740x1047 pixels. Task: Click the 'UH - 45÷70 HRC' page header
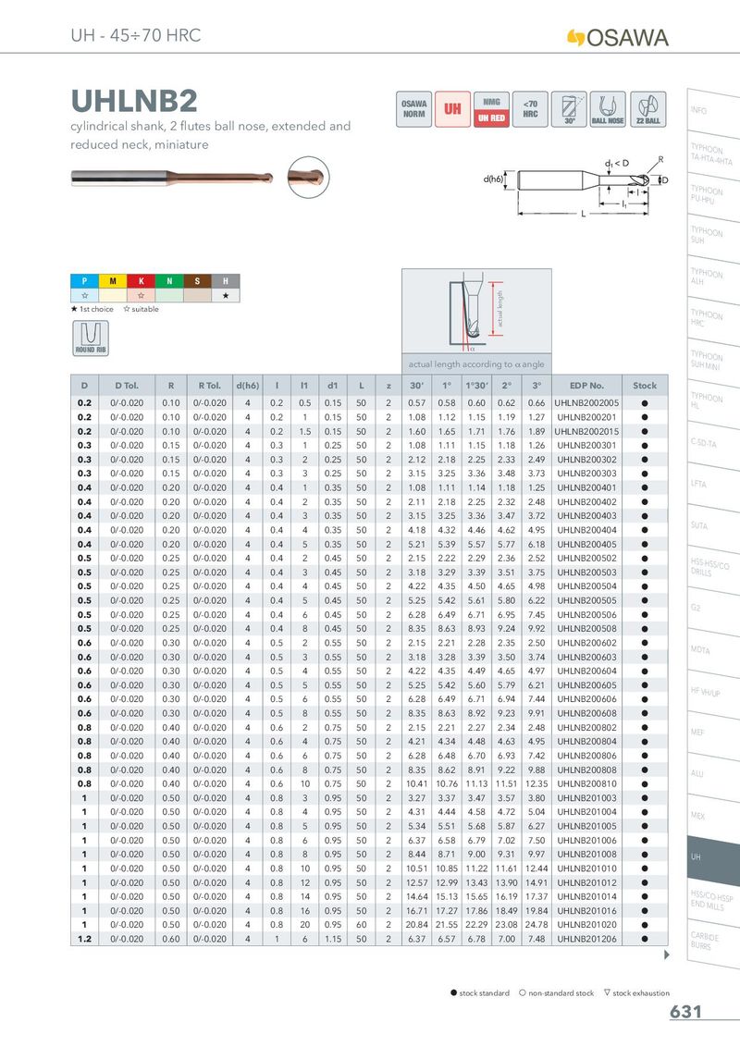136,35
